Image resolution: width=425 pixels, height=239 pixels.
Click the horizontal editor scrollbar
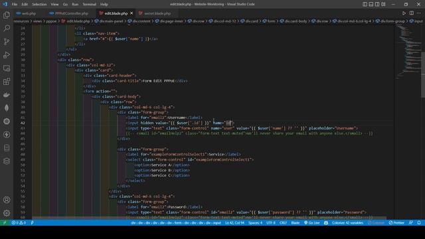[209, 218]
